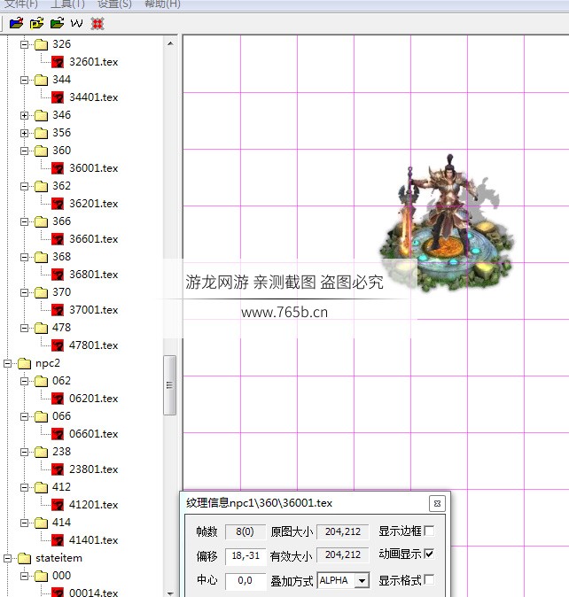Click the 370 folder icon
The height and width of the screenshot is (597, 569).
(x=41, y=292)
